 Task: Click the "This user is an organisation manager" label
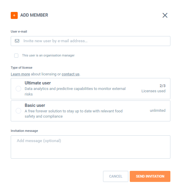(48, 55)
